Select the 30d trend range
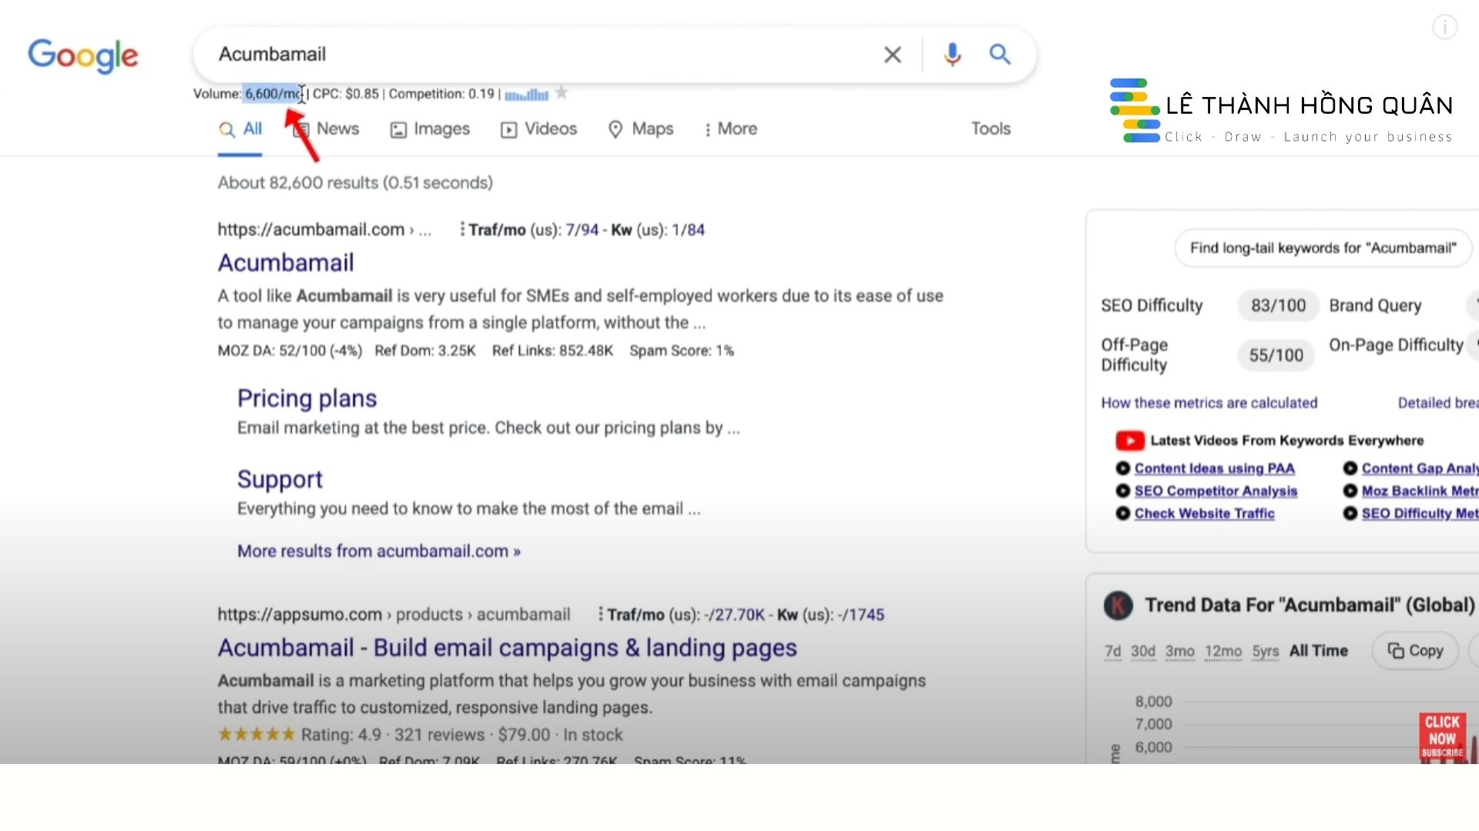This screenshot has width=1479, height=831. point(1142,651)
